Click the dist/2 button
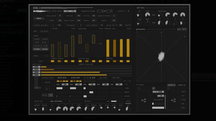The image size is (216, 121). (x=128, y=25)
